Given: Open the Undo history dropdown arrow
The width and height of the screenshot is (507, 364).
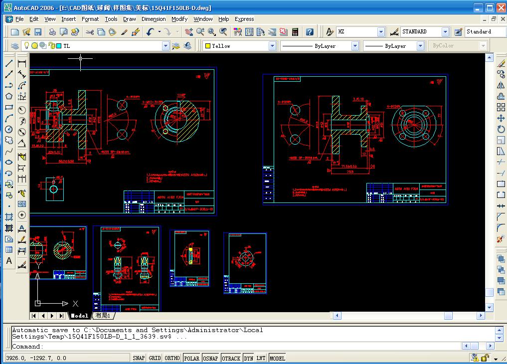Looking at the screenshot, I should pyautogui.click(x=160, y=32).
